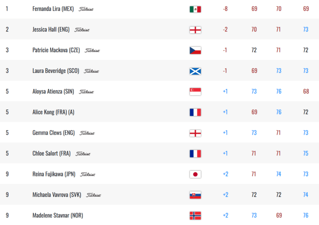The image size is (319, 225).
Task: Open Laura Beveridge (SCO) player page
Action: coord(56,71)
